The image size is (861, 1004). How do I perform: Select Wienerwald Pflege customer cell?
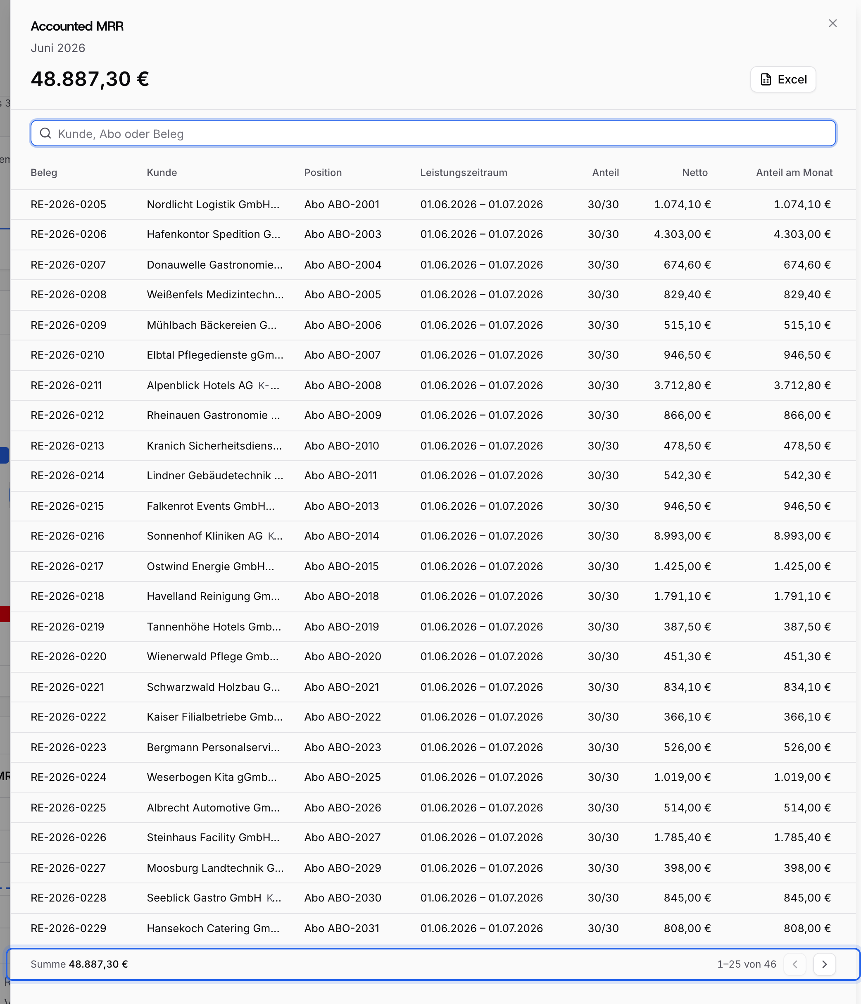(213, 657)
